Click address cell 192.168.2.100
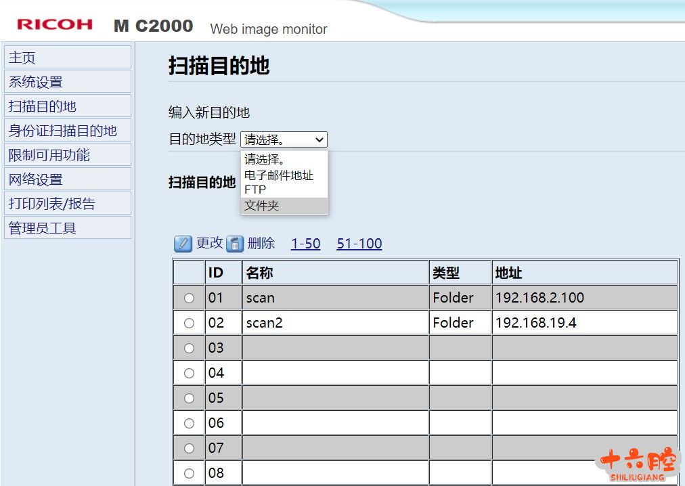The width and height of the screenshot is (685, 486). coord(539,298)
